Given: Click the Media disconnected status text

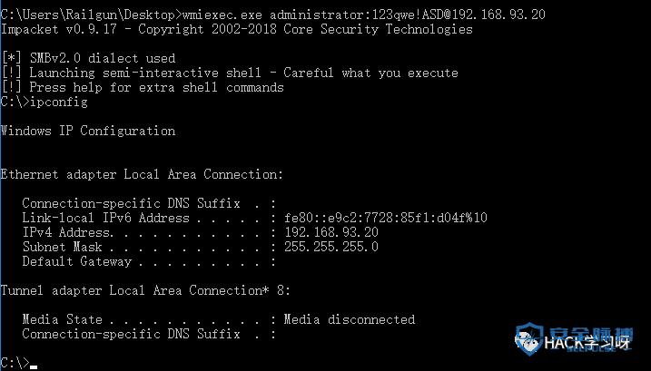Looking at the screenshot, I should tap(350, 319).
